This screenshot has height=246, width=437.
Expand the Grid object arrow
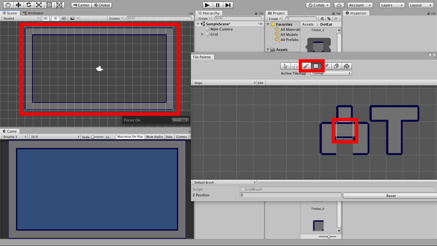pos(202,34)
